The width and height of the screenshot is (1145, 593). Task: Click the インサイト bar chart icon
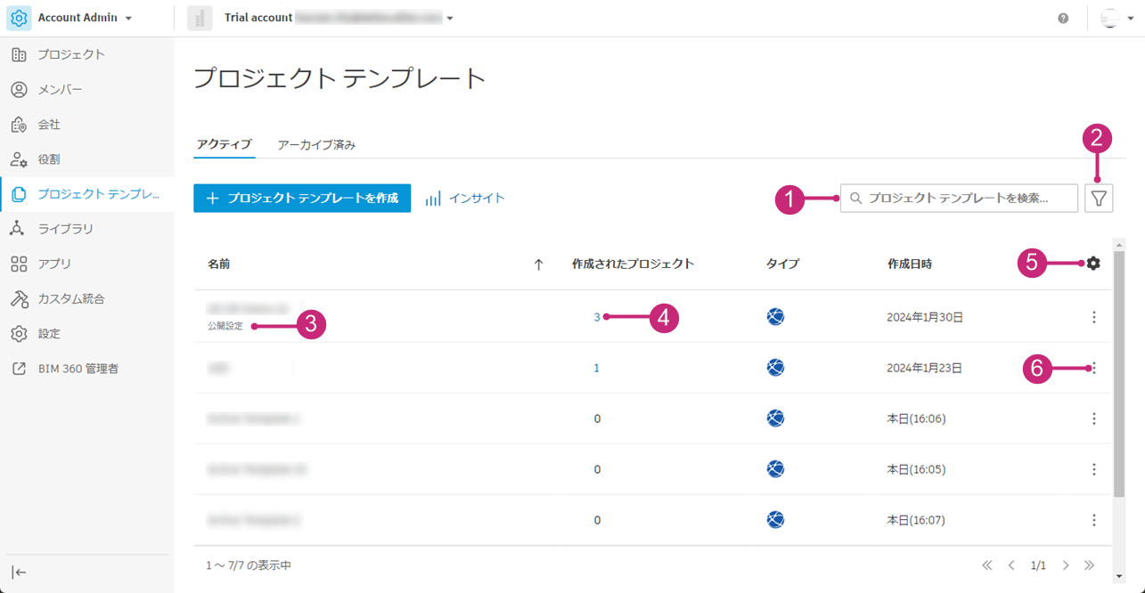tap(434, 199)
